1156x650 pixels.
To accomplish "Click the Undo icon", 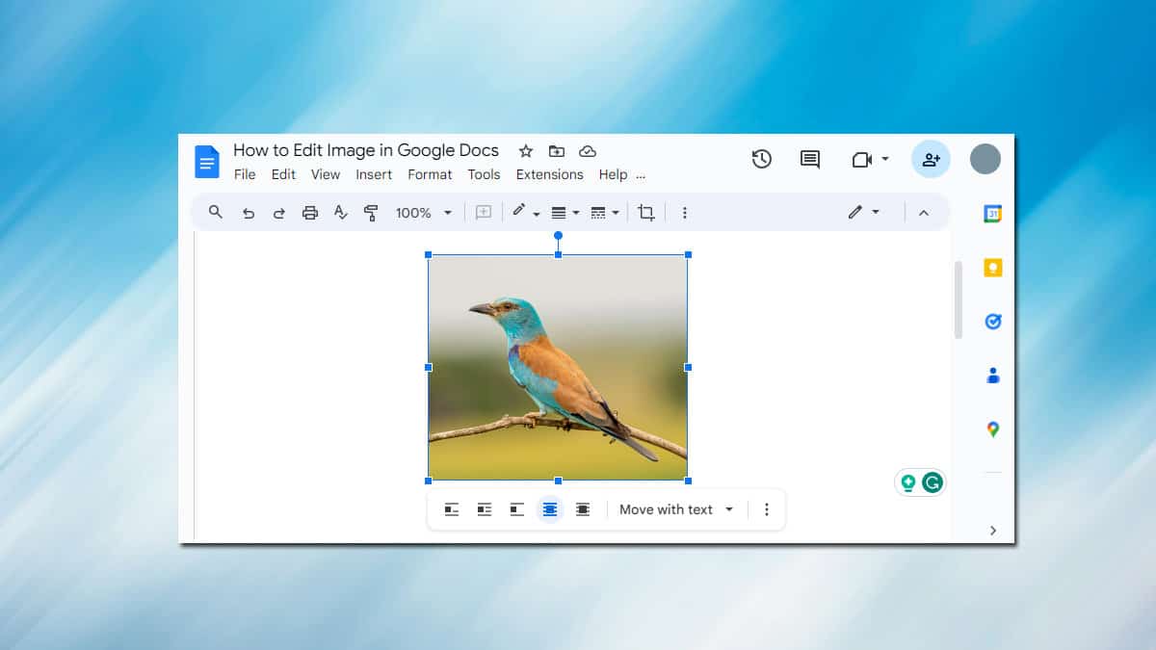I will pos(248,212).
